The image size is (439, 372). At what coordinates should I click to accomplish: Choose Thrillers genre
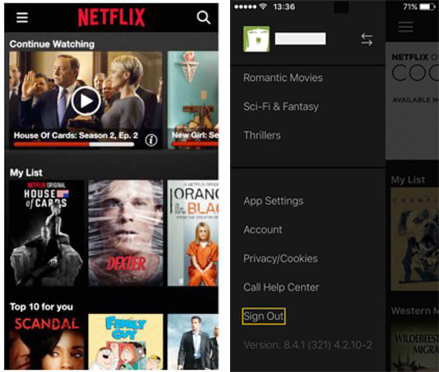click(262, 135)
